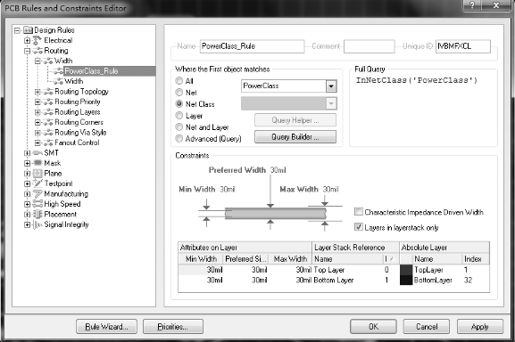Select the Layer radio button
The height and width of the screenshot is (342, 515).
(179, 115)
